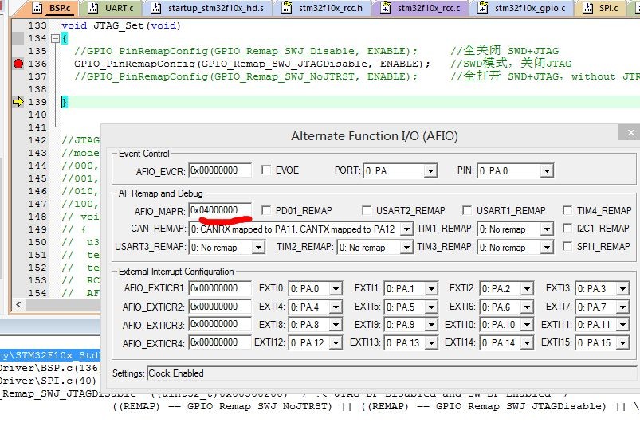The image size is (640, 426).
Task: Click line number 138 in the gutter
Action: coord(37,89)
